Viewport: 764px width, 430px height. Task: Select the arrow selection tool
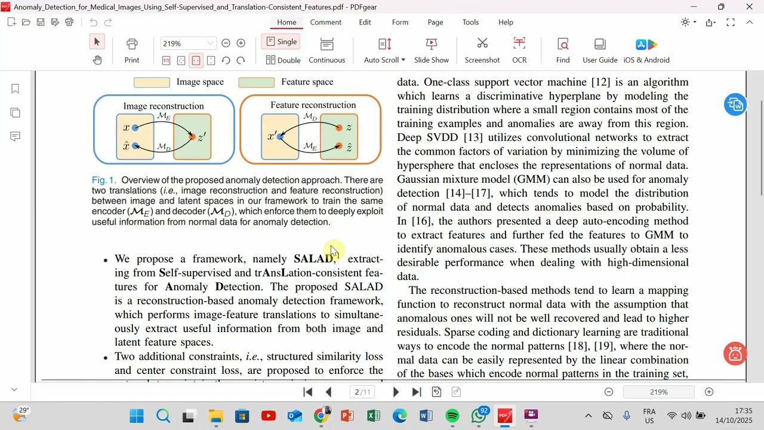(x=97, y=42)
